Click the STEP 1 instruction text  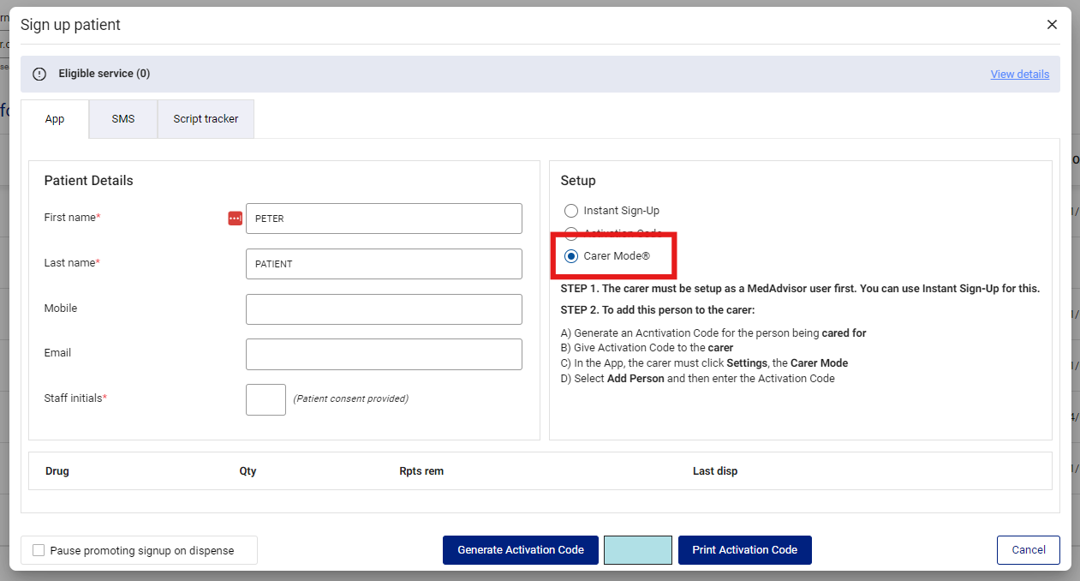pyautogui.click(x=800, y=289)
